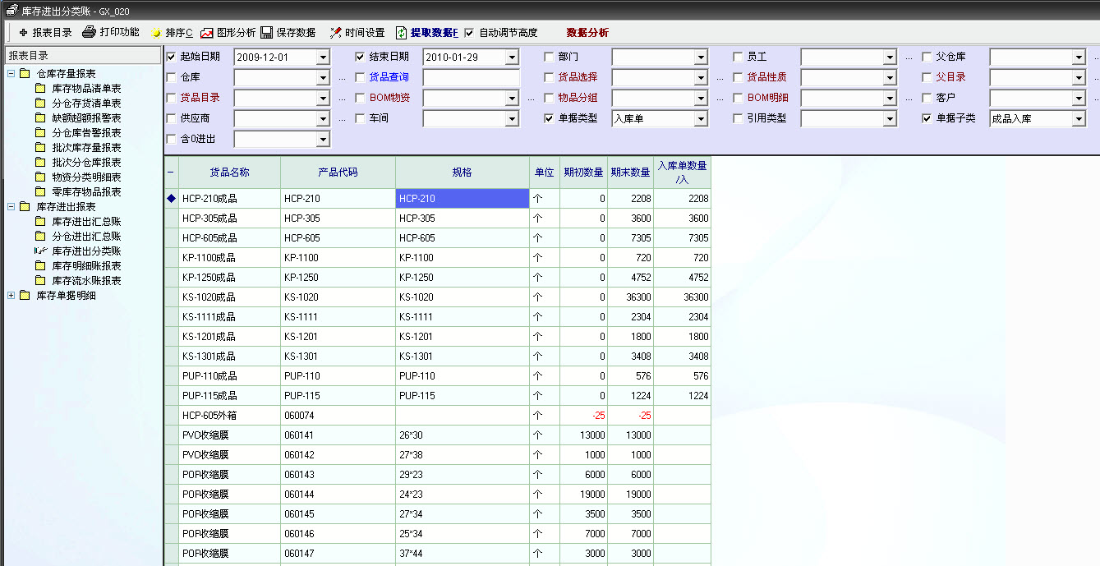Uncheck the 自动调节高度 checkbox
1100x566 pixels.
(469, 33)
